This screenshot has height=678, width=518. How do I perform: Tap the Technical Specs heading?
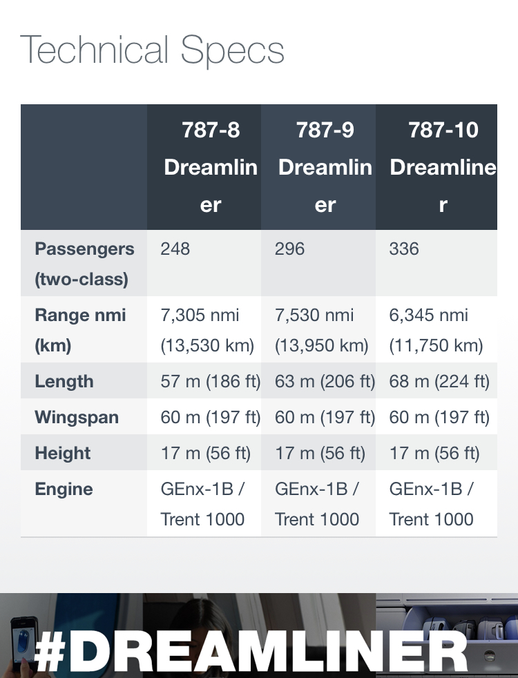pos(152,50)
